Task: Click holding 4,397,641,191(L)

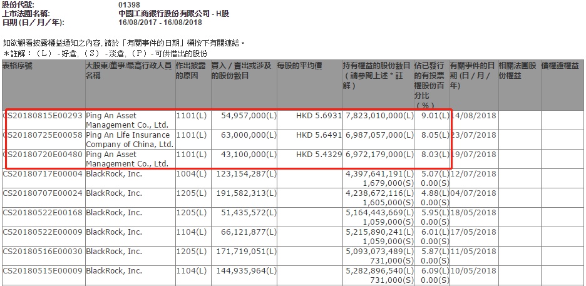Action: click(x=379, y=173)
